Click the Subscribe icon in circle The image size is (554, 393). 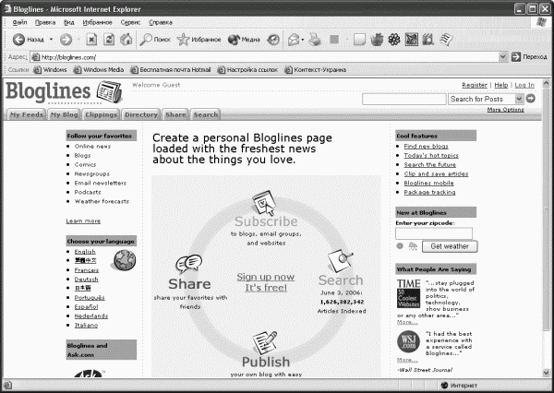click(x=264, y=203)
